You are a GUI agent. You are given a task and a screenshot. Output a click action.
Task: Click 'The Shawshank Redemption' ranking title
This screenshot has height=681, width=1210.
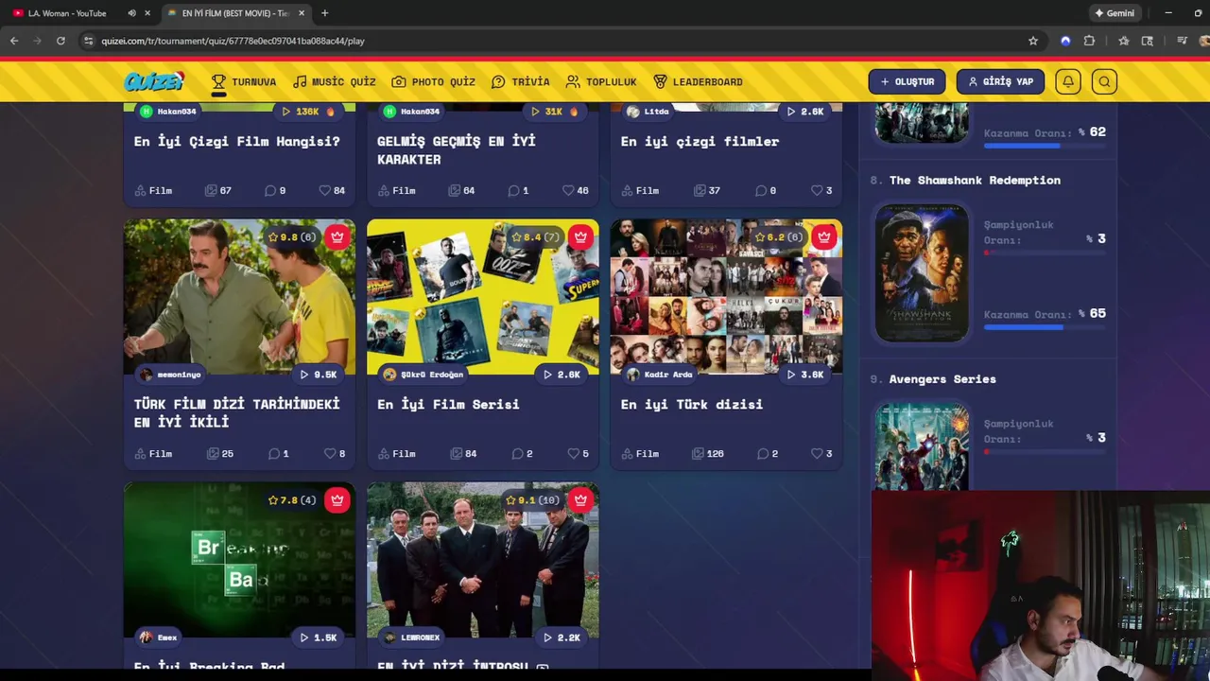975,180
